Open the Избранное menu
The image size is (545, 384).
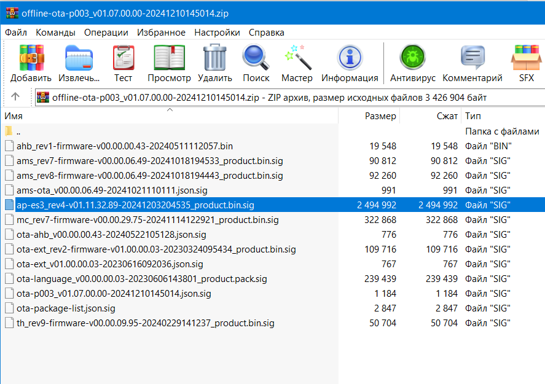[161, 33]
